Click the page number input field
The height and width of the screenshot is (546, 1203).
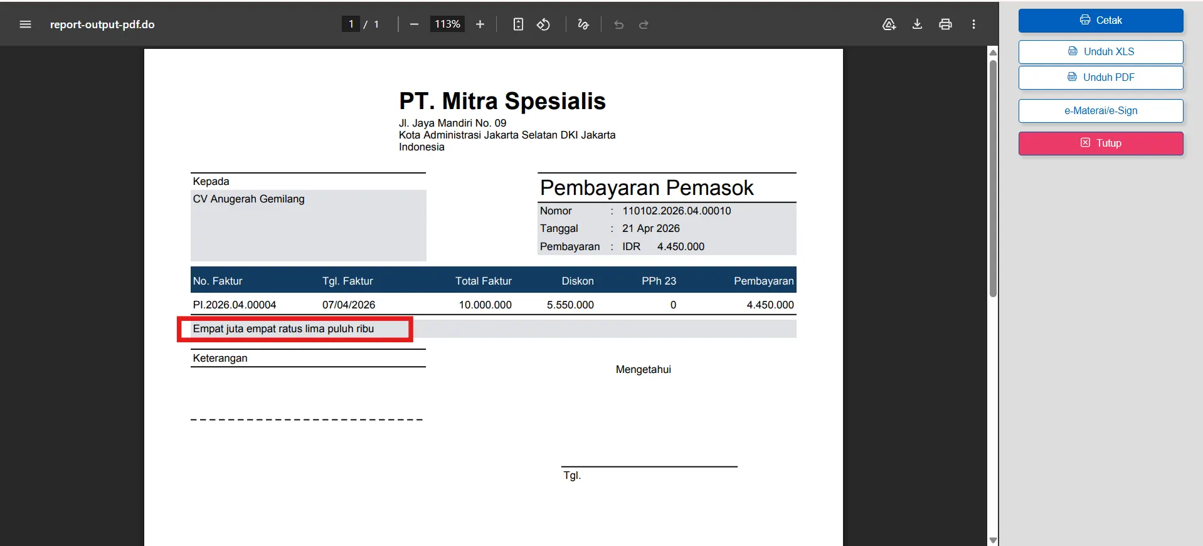click(x=351, y=24)
